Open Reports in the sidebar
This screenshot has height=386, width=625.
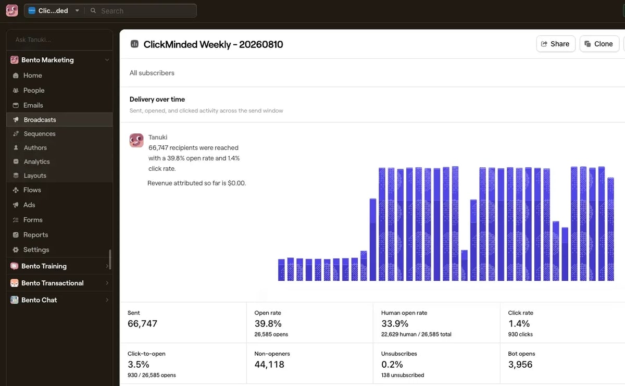click(x=59, y=235)
